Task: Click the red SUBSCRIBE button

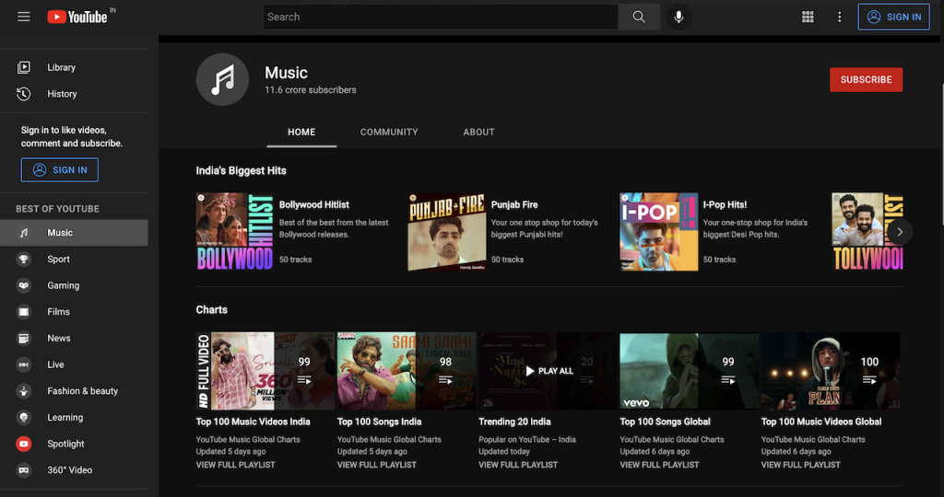Action: coord(866,79)
